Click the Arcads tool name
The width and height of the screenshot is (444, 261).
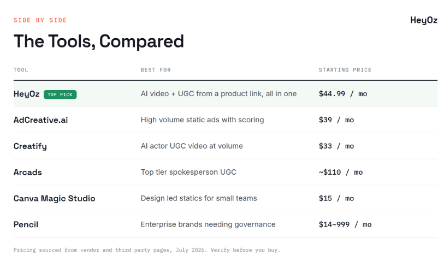28,173
